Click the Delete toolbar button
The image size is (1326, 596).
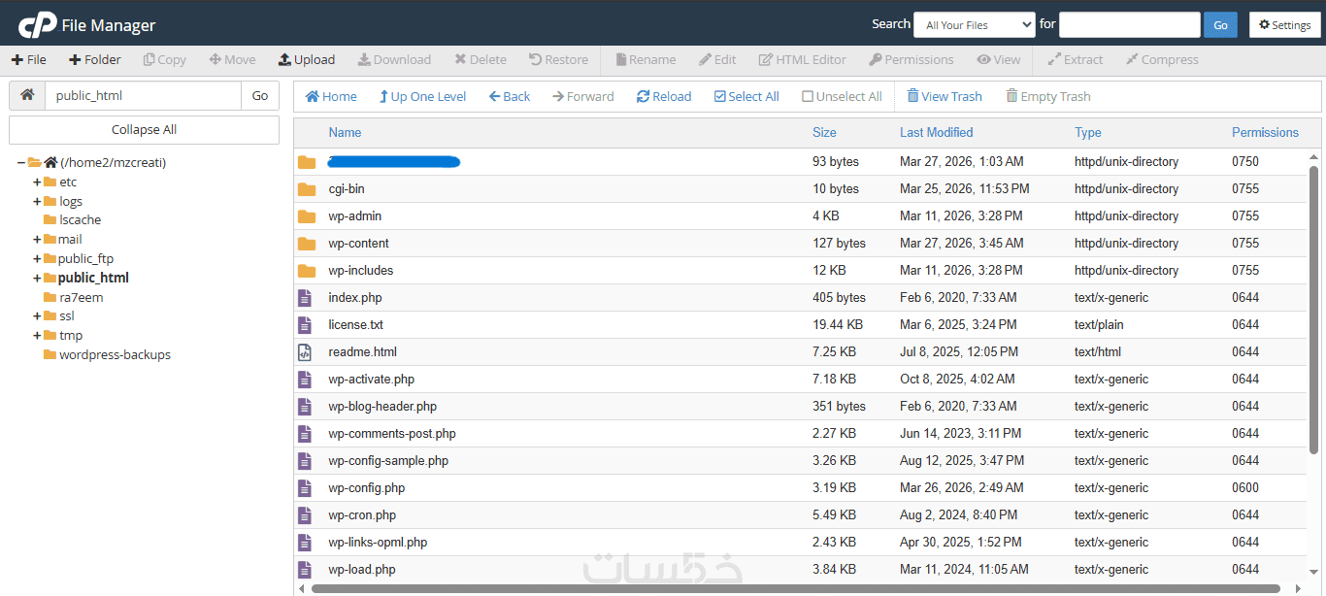(x=481, y=59)
